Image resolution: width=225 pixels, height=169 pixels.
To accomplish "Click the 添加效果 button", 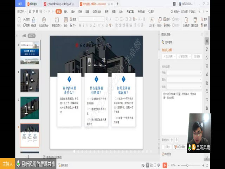I will click(x=169, y=56).
